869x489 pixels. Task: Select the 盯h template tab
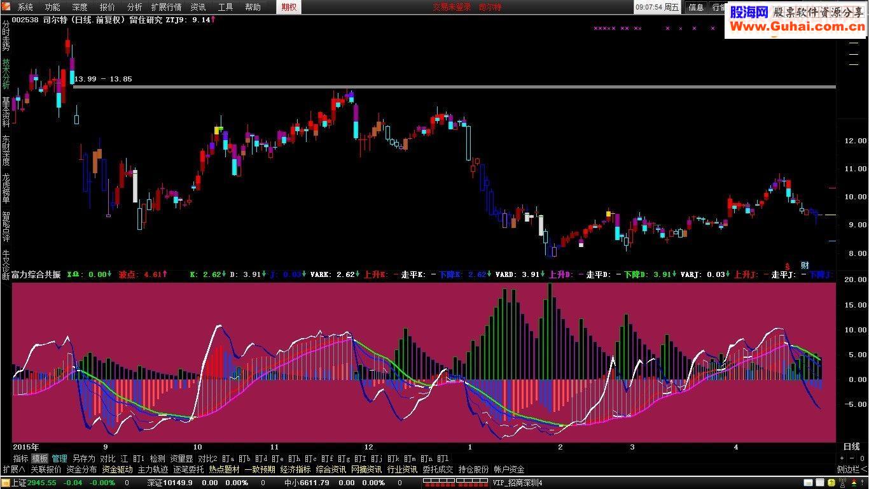[x=294, y=458]
